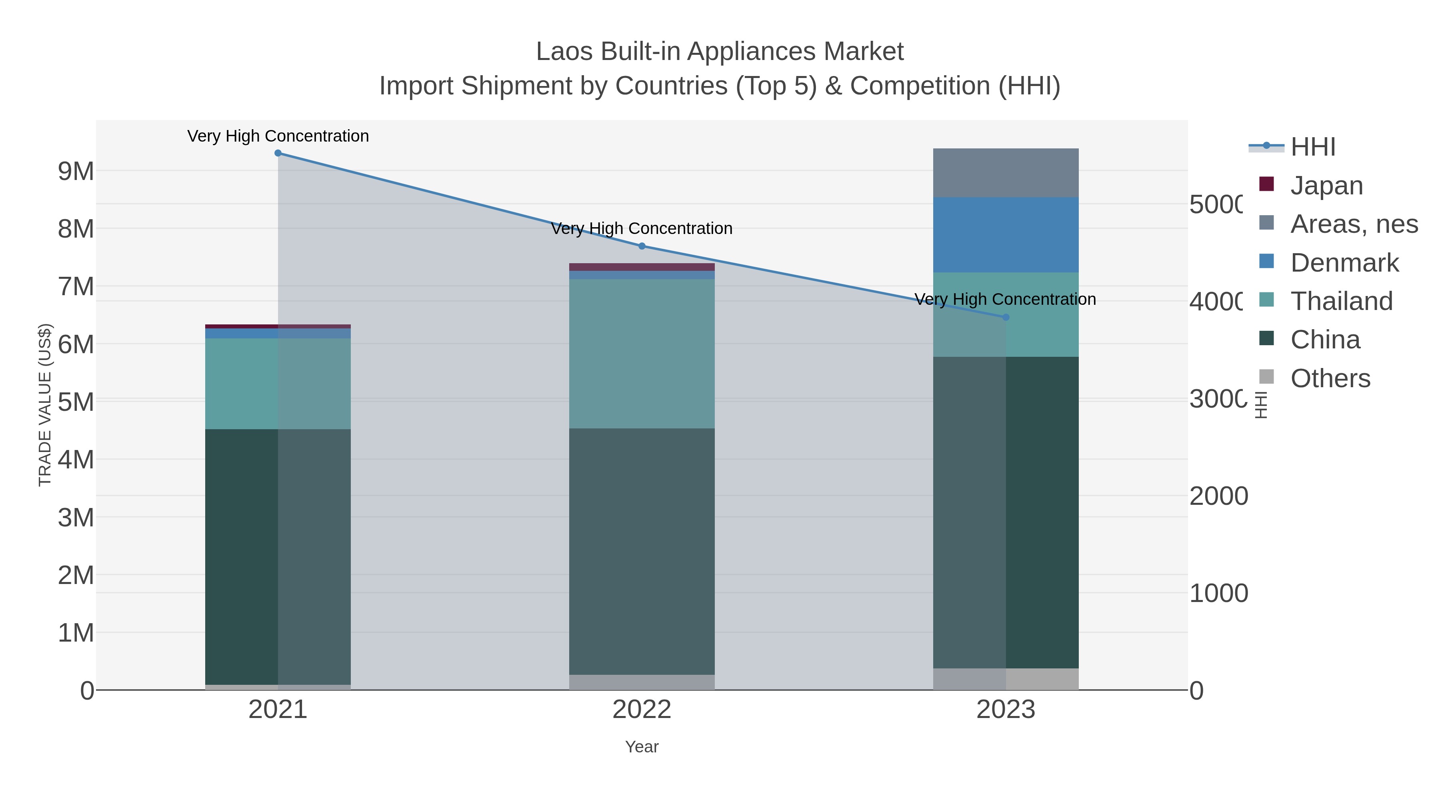Select the 2023 HHI data point

coord(1006,318)
